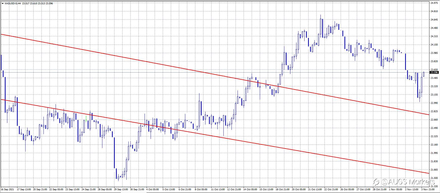Click the 22.990 price scale label
This screenshot has width=440, height=193.
434,103
